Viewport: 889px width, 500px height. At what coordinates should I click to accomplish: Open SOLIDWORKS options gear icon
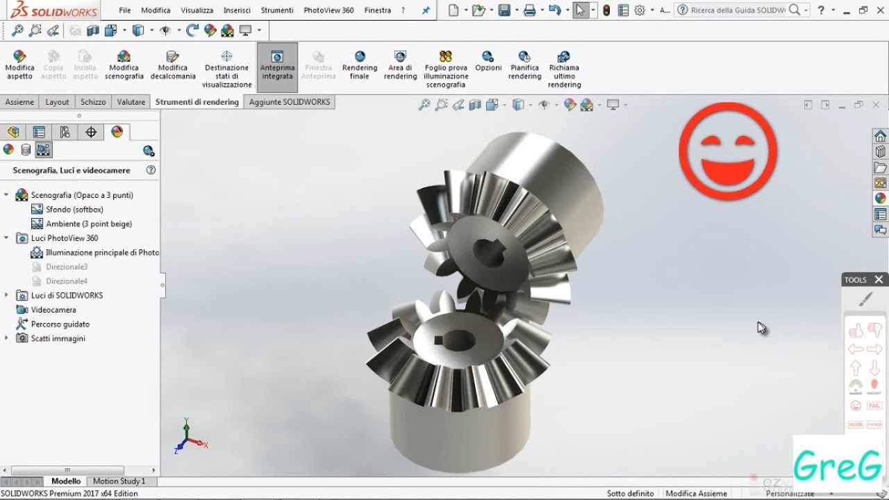tap(640, 10)
